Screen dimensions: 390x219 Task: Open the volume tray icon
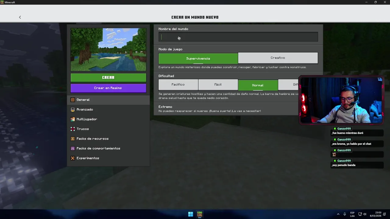(x=365, y=214)
